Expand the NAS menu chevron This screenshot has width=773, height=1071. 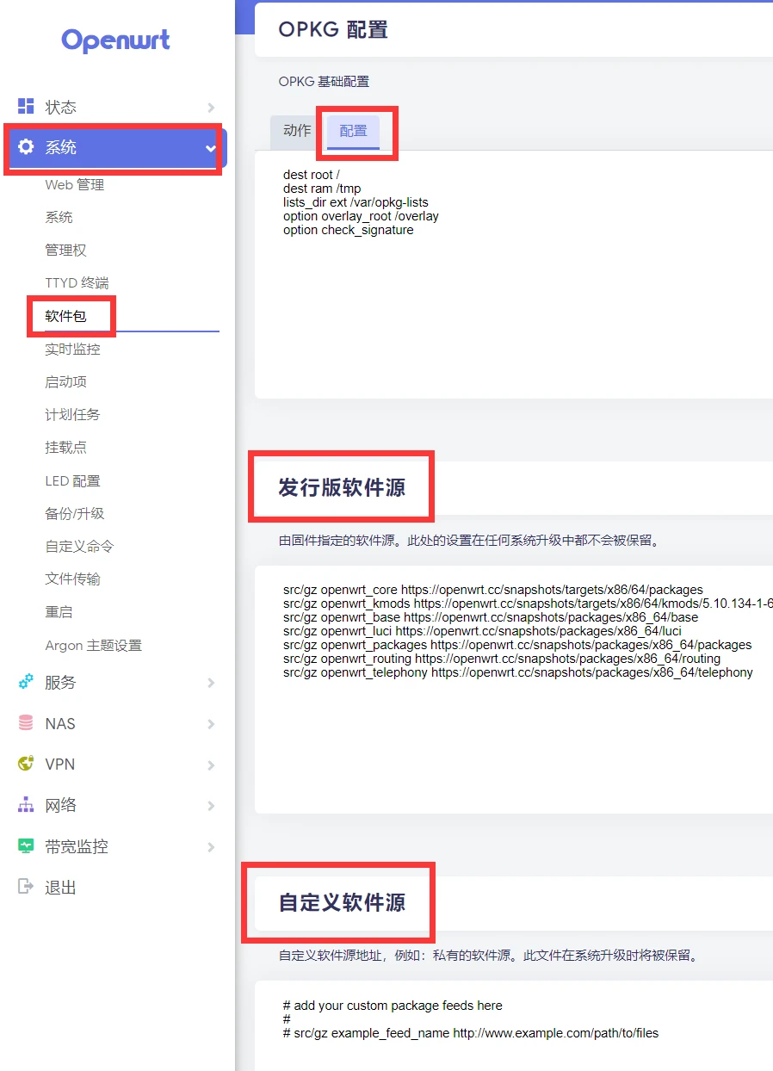click(x=211, y=724)
